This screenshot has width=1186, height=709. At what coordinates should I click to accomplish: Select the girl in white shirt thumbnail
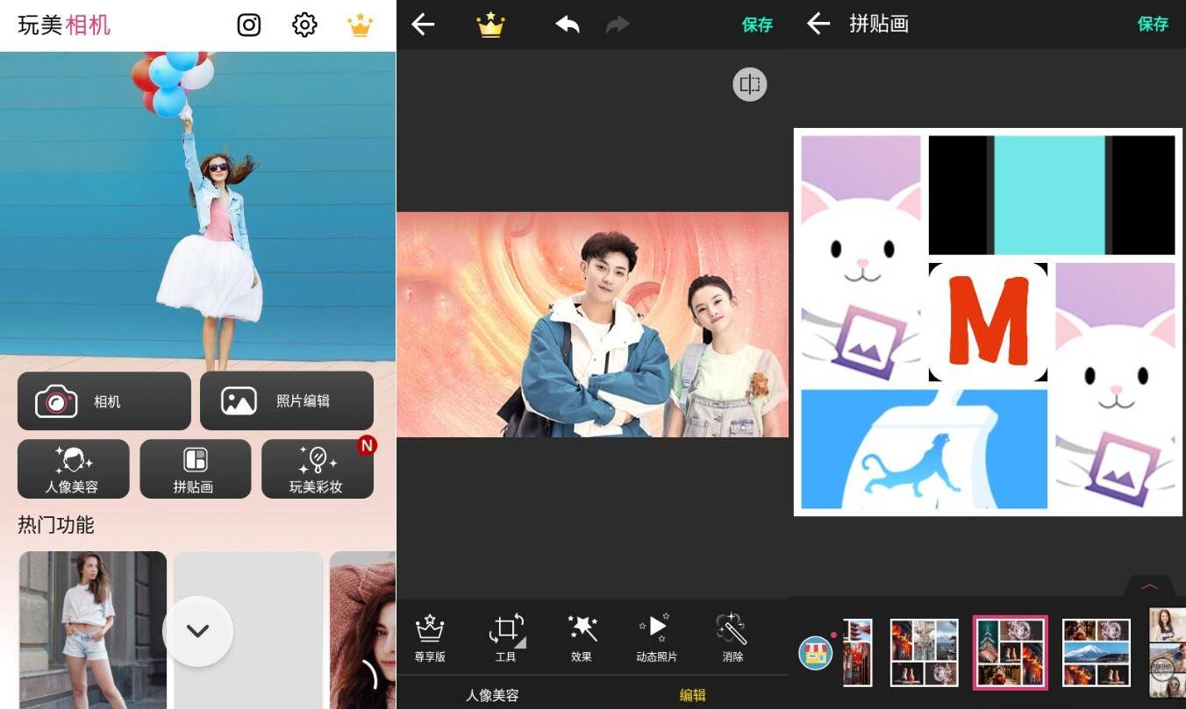pyautogui.click(x=92, y=629)
